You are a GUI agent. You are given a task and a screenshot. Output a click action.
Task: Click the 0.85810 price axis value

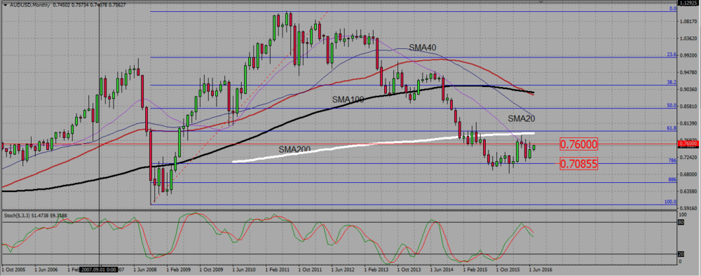(688, 106)
